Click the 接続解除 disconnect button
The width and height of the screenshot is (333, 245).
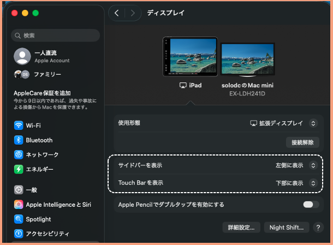tap(302, 142)
